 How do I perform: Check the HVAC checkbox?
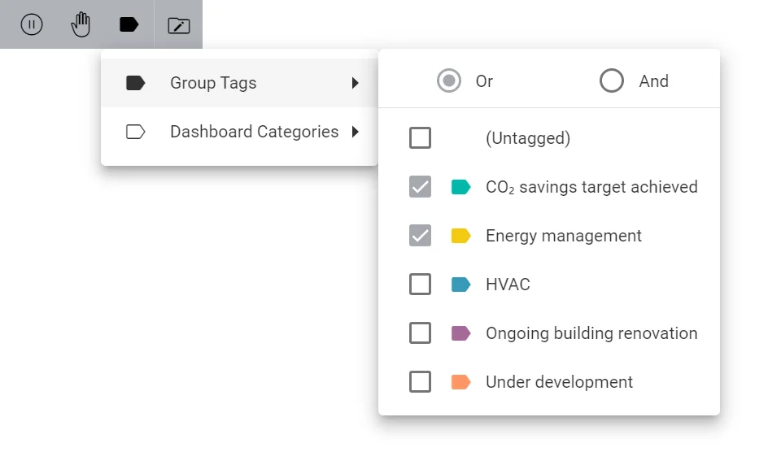(x=421, y=285)
